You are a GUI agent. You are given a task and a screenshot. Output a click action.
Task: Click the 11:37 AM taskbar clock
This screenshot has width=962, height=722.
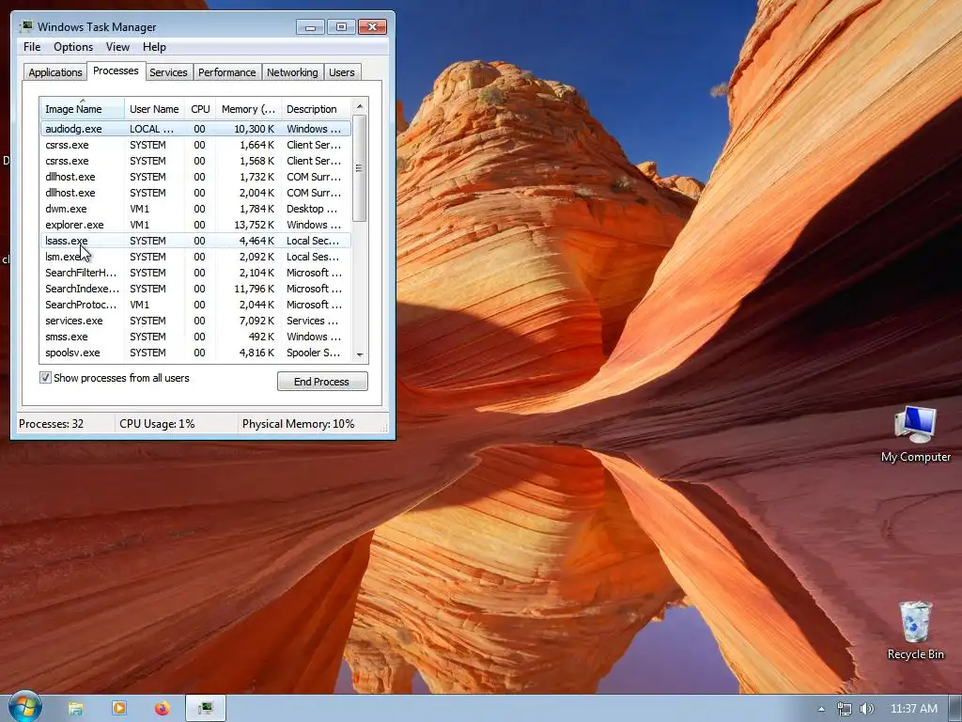[913, 709]
